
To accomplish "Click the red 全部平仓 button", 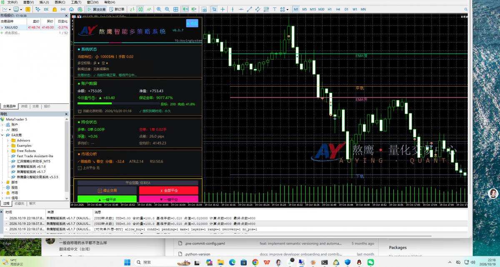I will tap(169, 190).
